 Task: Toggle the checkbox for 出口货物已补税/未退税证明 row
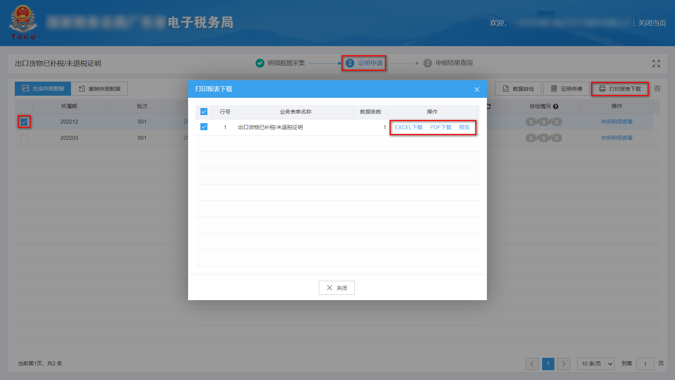[204, 127]
